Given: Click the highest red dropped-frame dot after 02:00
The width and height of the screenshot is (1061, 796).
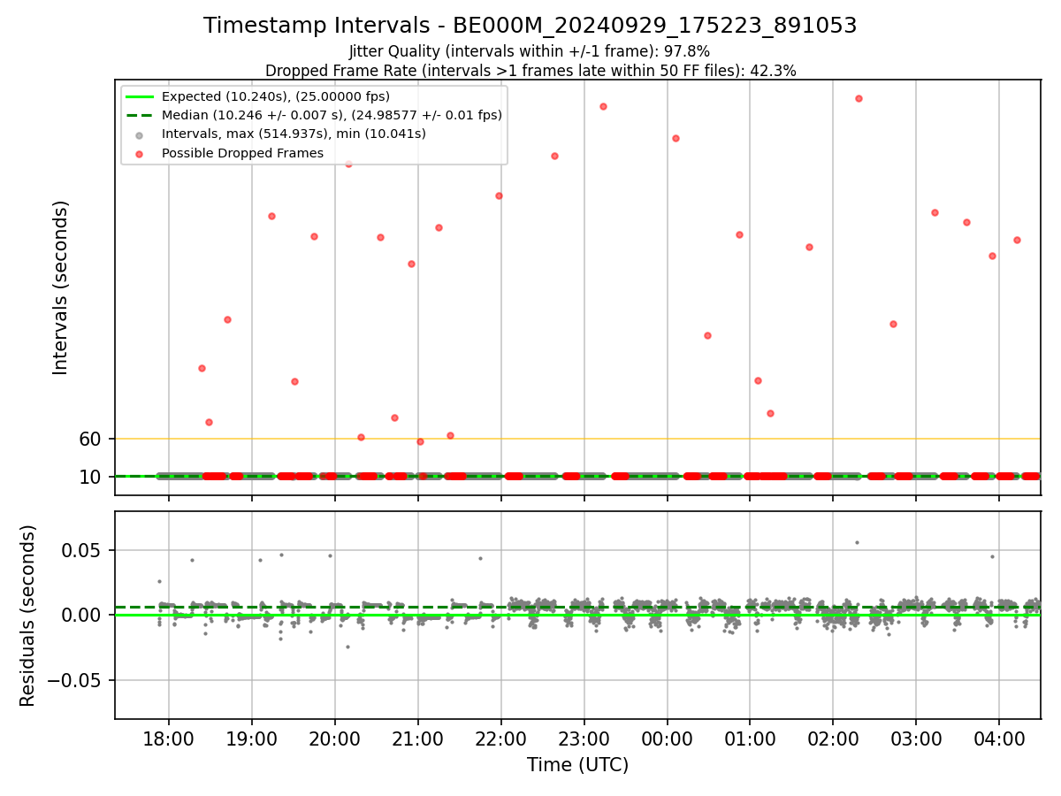Looking at the screenshot, I should tap(859, 98).
